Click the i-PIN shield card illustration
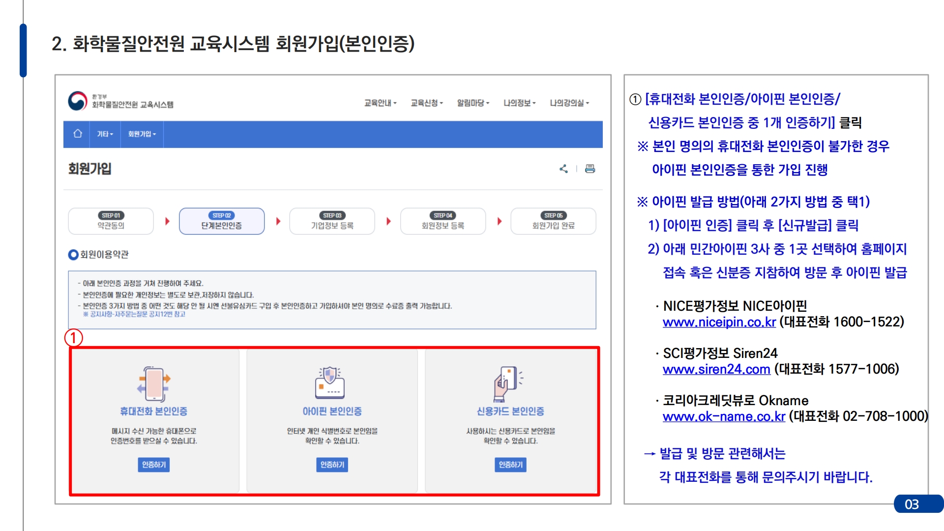The height and width of the screenshot is (531, 944). 330,383
